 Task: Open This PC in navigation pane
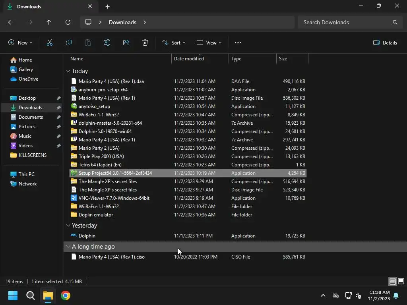click(26, 174)
